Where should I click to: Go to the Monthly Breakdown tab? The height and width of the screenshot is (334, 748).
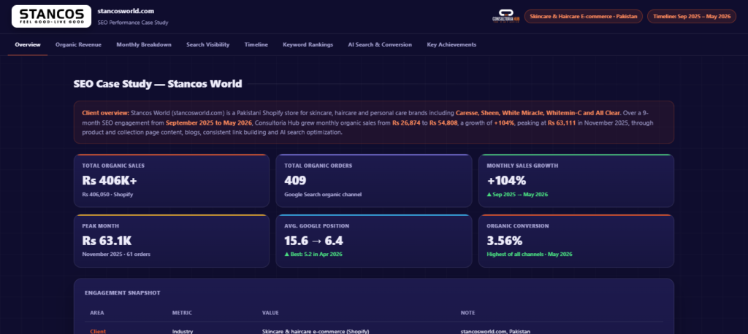(144, 44)
